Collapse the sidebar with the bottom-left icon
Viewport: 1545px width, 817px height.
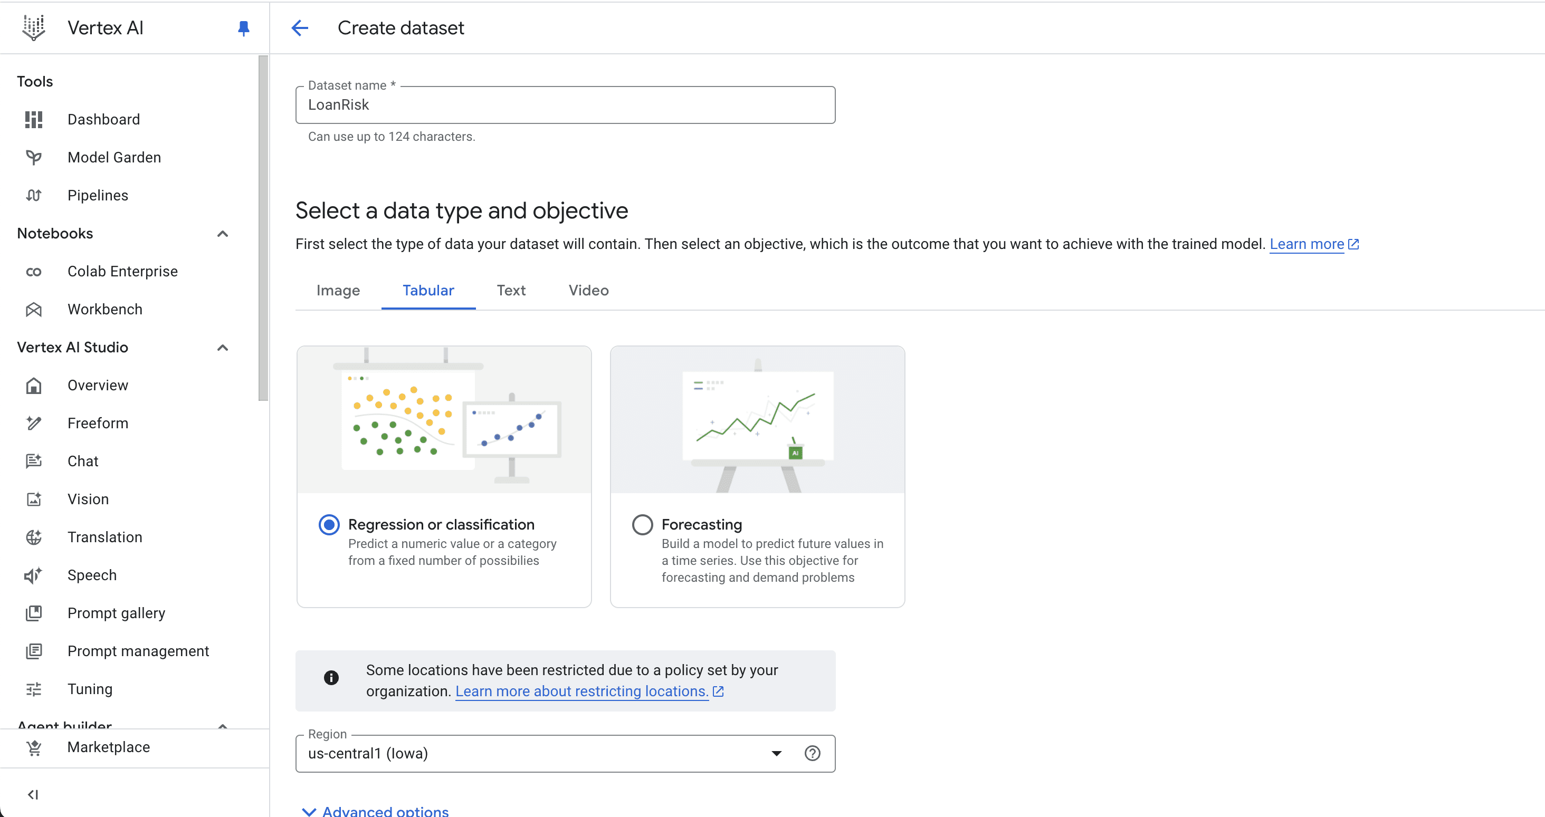(33, 794)
